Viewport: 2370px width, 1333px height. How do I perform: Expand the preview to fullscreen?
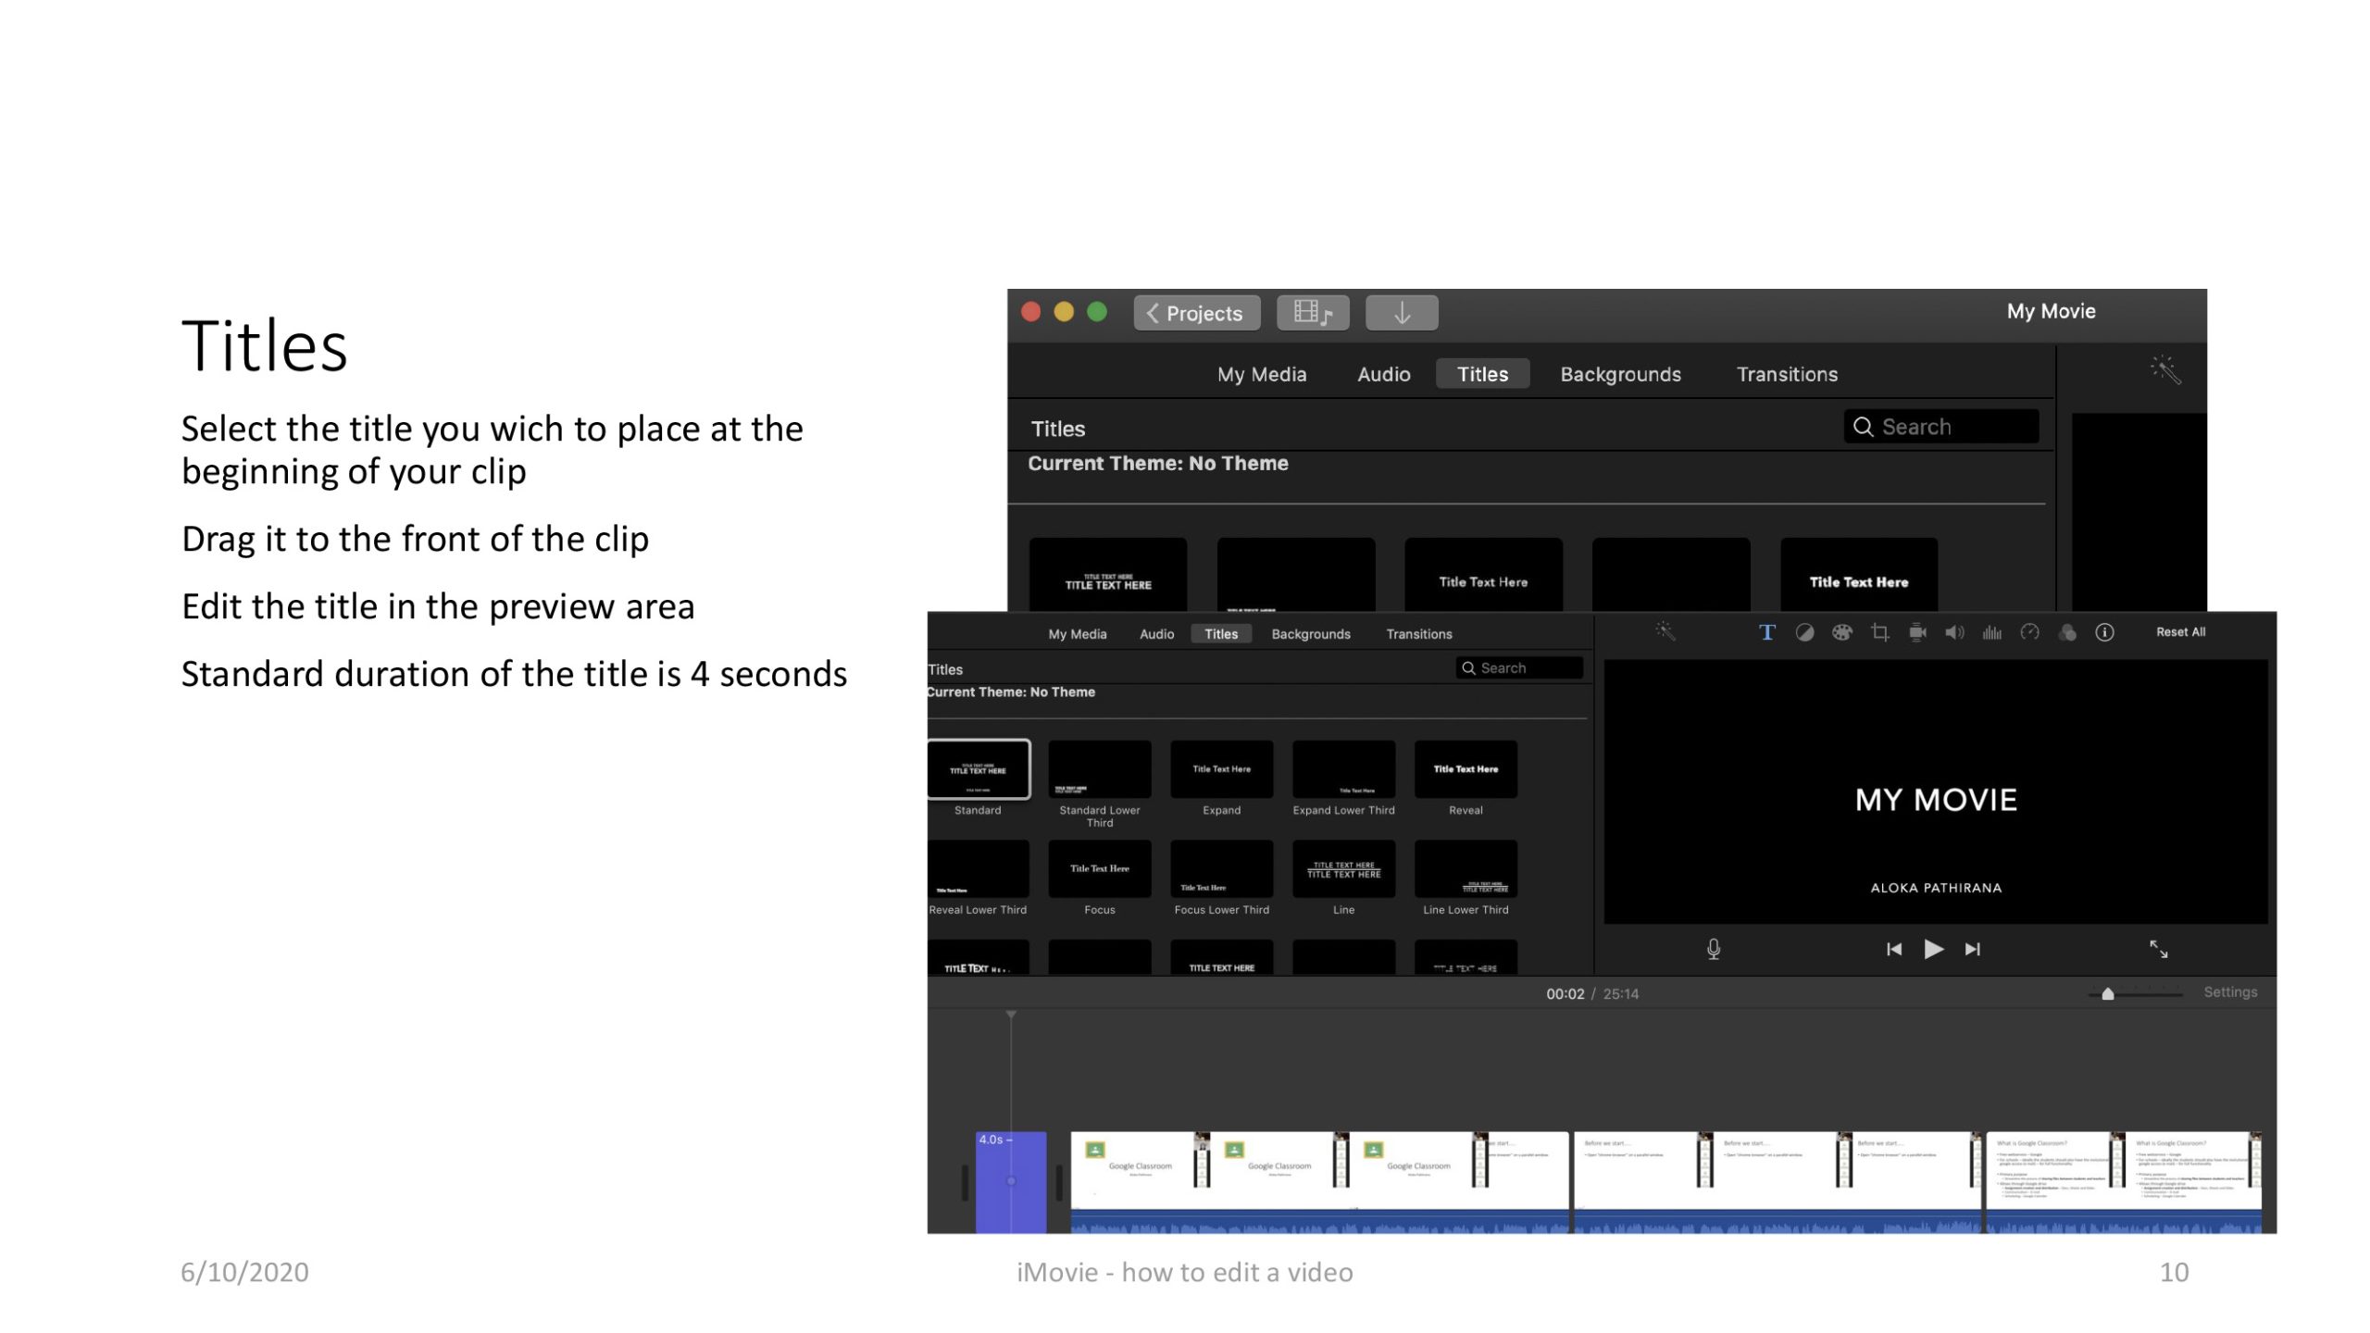coord(2158,949)
